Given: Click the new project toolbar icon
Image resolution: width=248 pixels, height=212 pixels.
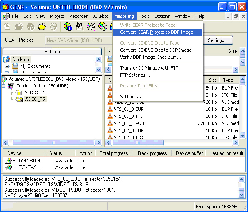Looking at the screenshot, I should pyautogui.click(x=7, y=26).
